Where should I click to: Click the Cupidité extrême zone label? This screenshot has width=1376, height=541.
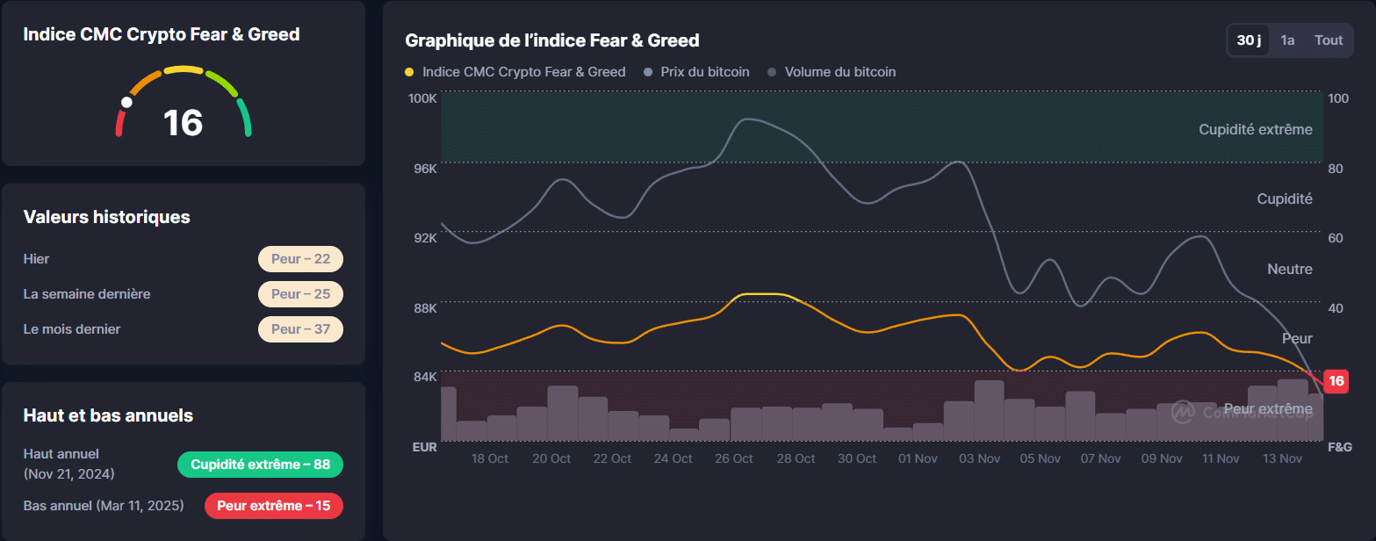coord(1255,130)
